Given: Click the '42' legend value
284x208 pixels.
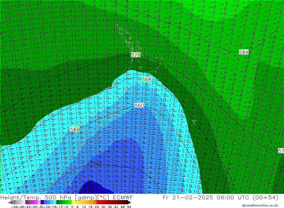Looking at the screenshot, I should pos(116,207).
